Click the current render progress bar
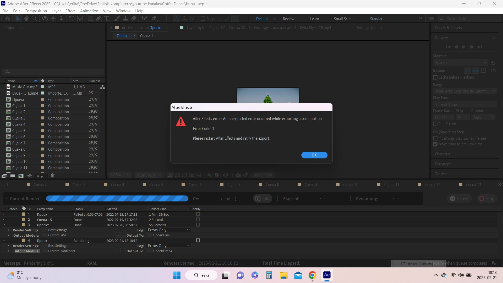503x283 pixels. click(117, 199)
